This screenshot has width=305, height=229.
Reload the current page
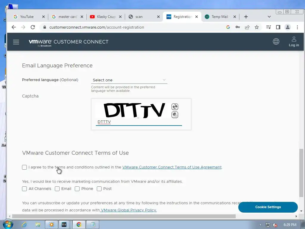point(33,27)
